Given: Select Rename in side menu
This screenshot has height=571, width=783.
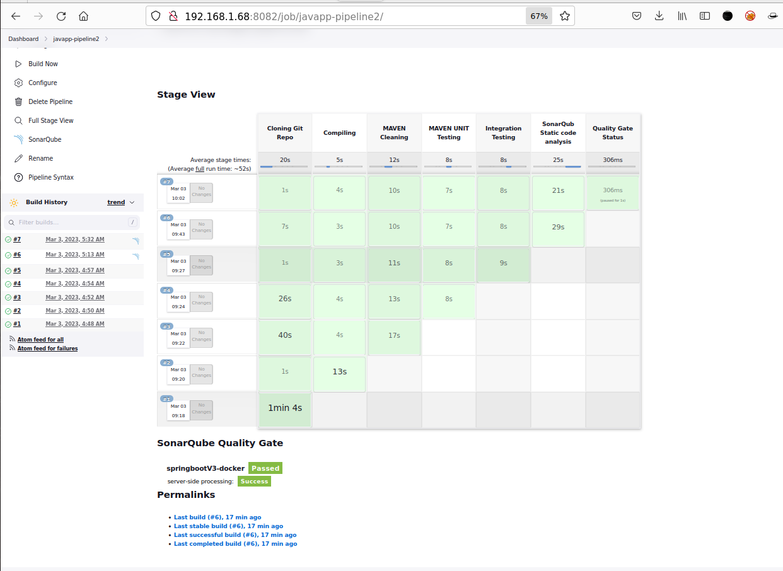Looking at the screenshot, I should tap(40, 158).
